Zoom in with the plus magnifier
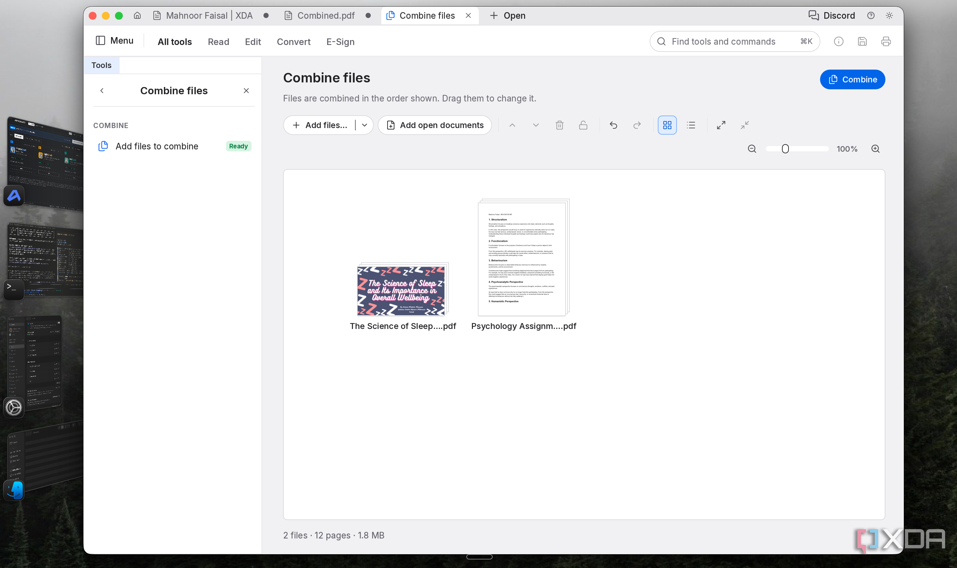The width and height of the screenshot is (957, 568). (876, 149)
